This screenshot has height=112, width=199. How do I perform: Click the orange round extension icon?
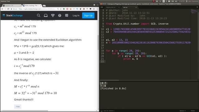(x=71, y=9)
